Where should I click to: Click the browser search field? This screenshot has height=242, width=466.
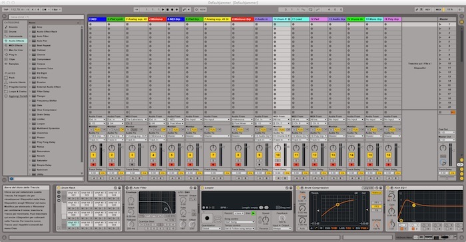click(46, 17)
